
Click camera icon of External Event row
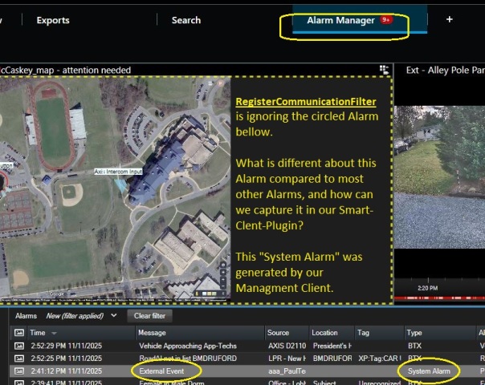[18, 371]
